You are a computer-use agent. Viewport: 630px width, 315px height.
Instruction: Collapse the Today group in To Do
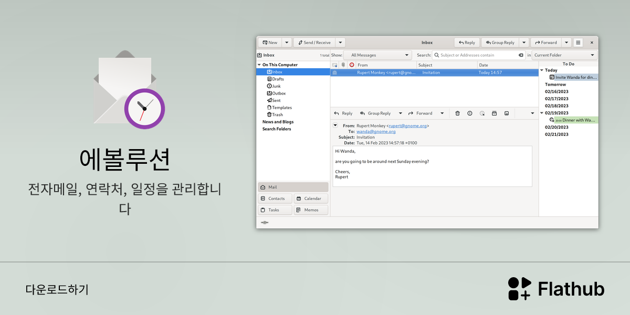click(542, 70)
